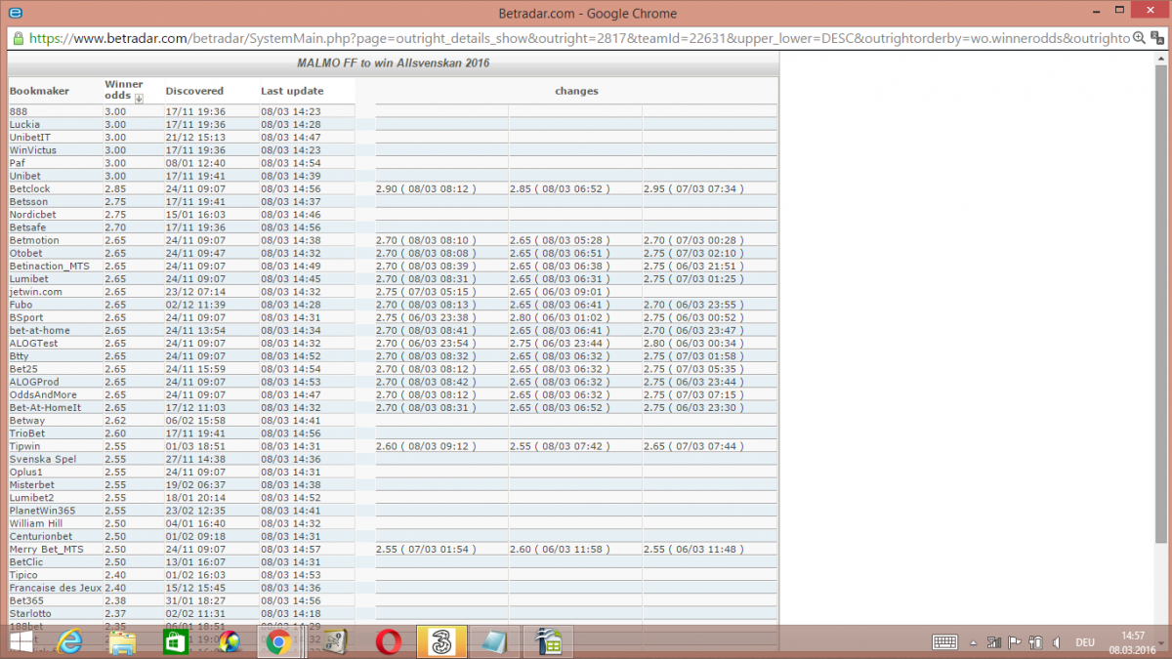Open the notepad-style app in taskbar
Image resolution: width=1172 pixels, height=659 pixels.
click(x=493, y=641)
